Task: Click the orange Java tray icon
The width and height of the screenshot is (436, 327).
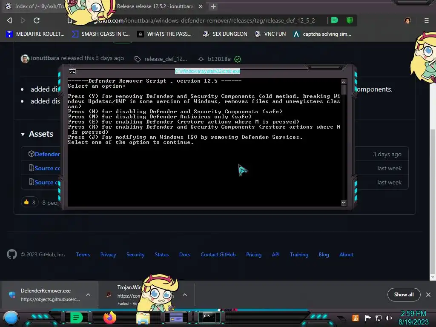Action: pos(356,318)
